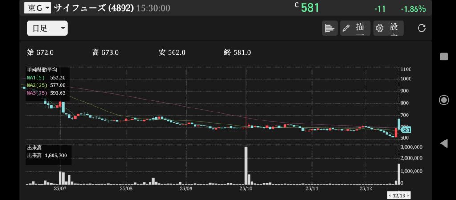Image resolution: width=456 pixels, height=200 pixels.
Task: Tap the Android recent apps square
Action: tap(444, 56)
